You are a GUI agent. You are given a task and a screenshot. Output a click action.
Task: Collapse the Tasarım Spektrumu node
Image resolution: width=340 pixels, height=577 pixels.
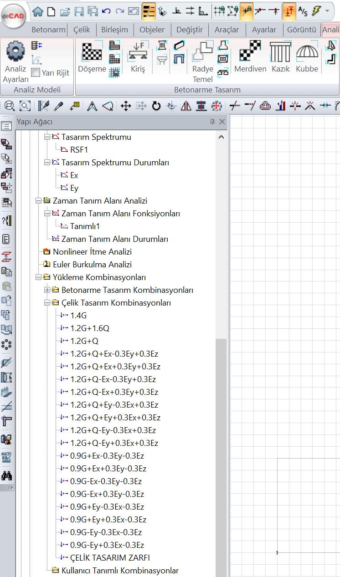click(x=46, y=137)
